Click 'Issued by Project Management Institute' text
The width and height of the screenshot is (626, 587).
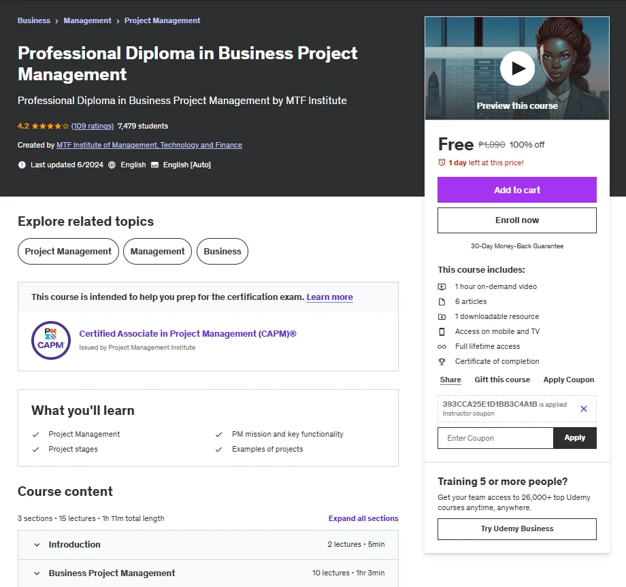click(137, 348)
